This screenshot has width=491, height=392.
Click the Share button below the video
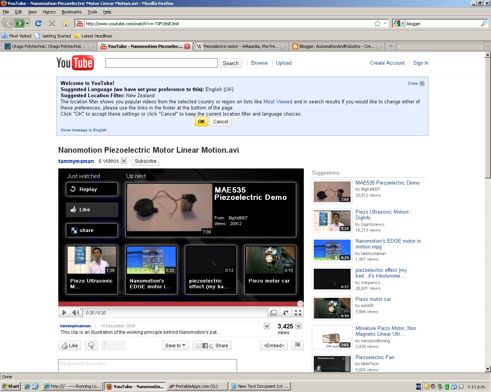[212, 345]
